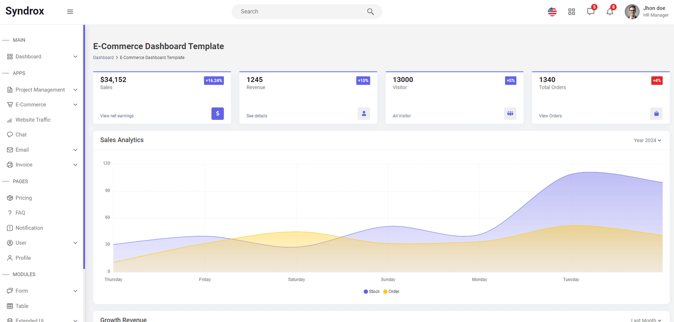Open the notifications bell icon
The height and width of the screenshot is (322, 674).
coord(610,11)
